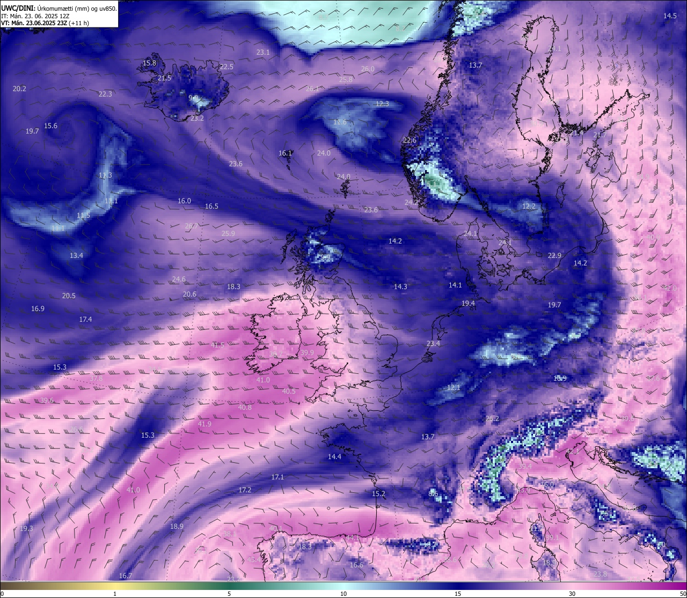Click the 23.8 map value
Image resolution: width=687 pixels, height=598 pixels.
[600, 574]
